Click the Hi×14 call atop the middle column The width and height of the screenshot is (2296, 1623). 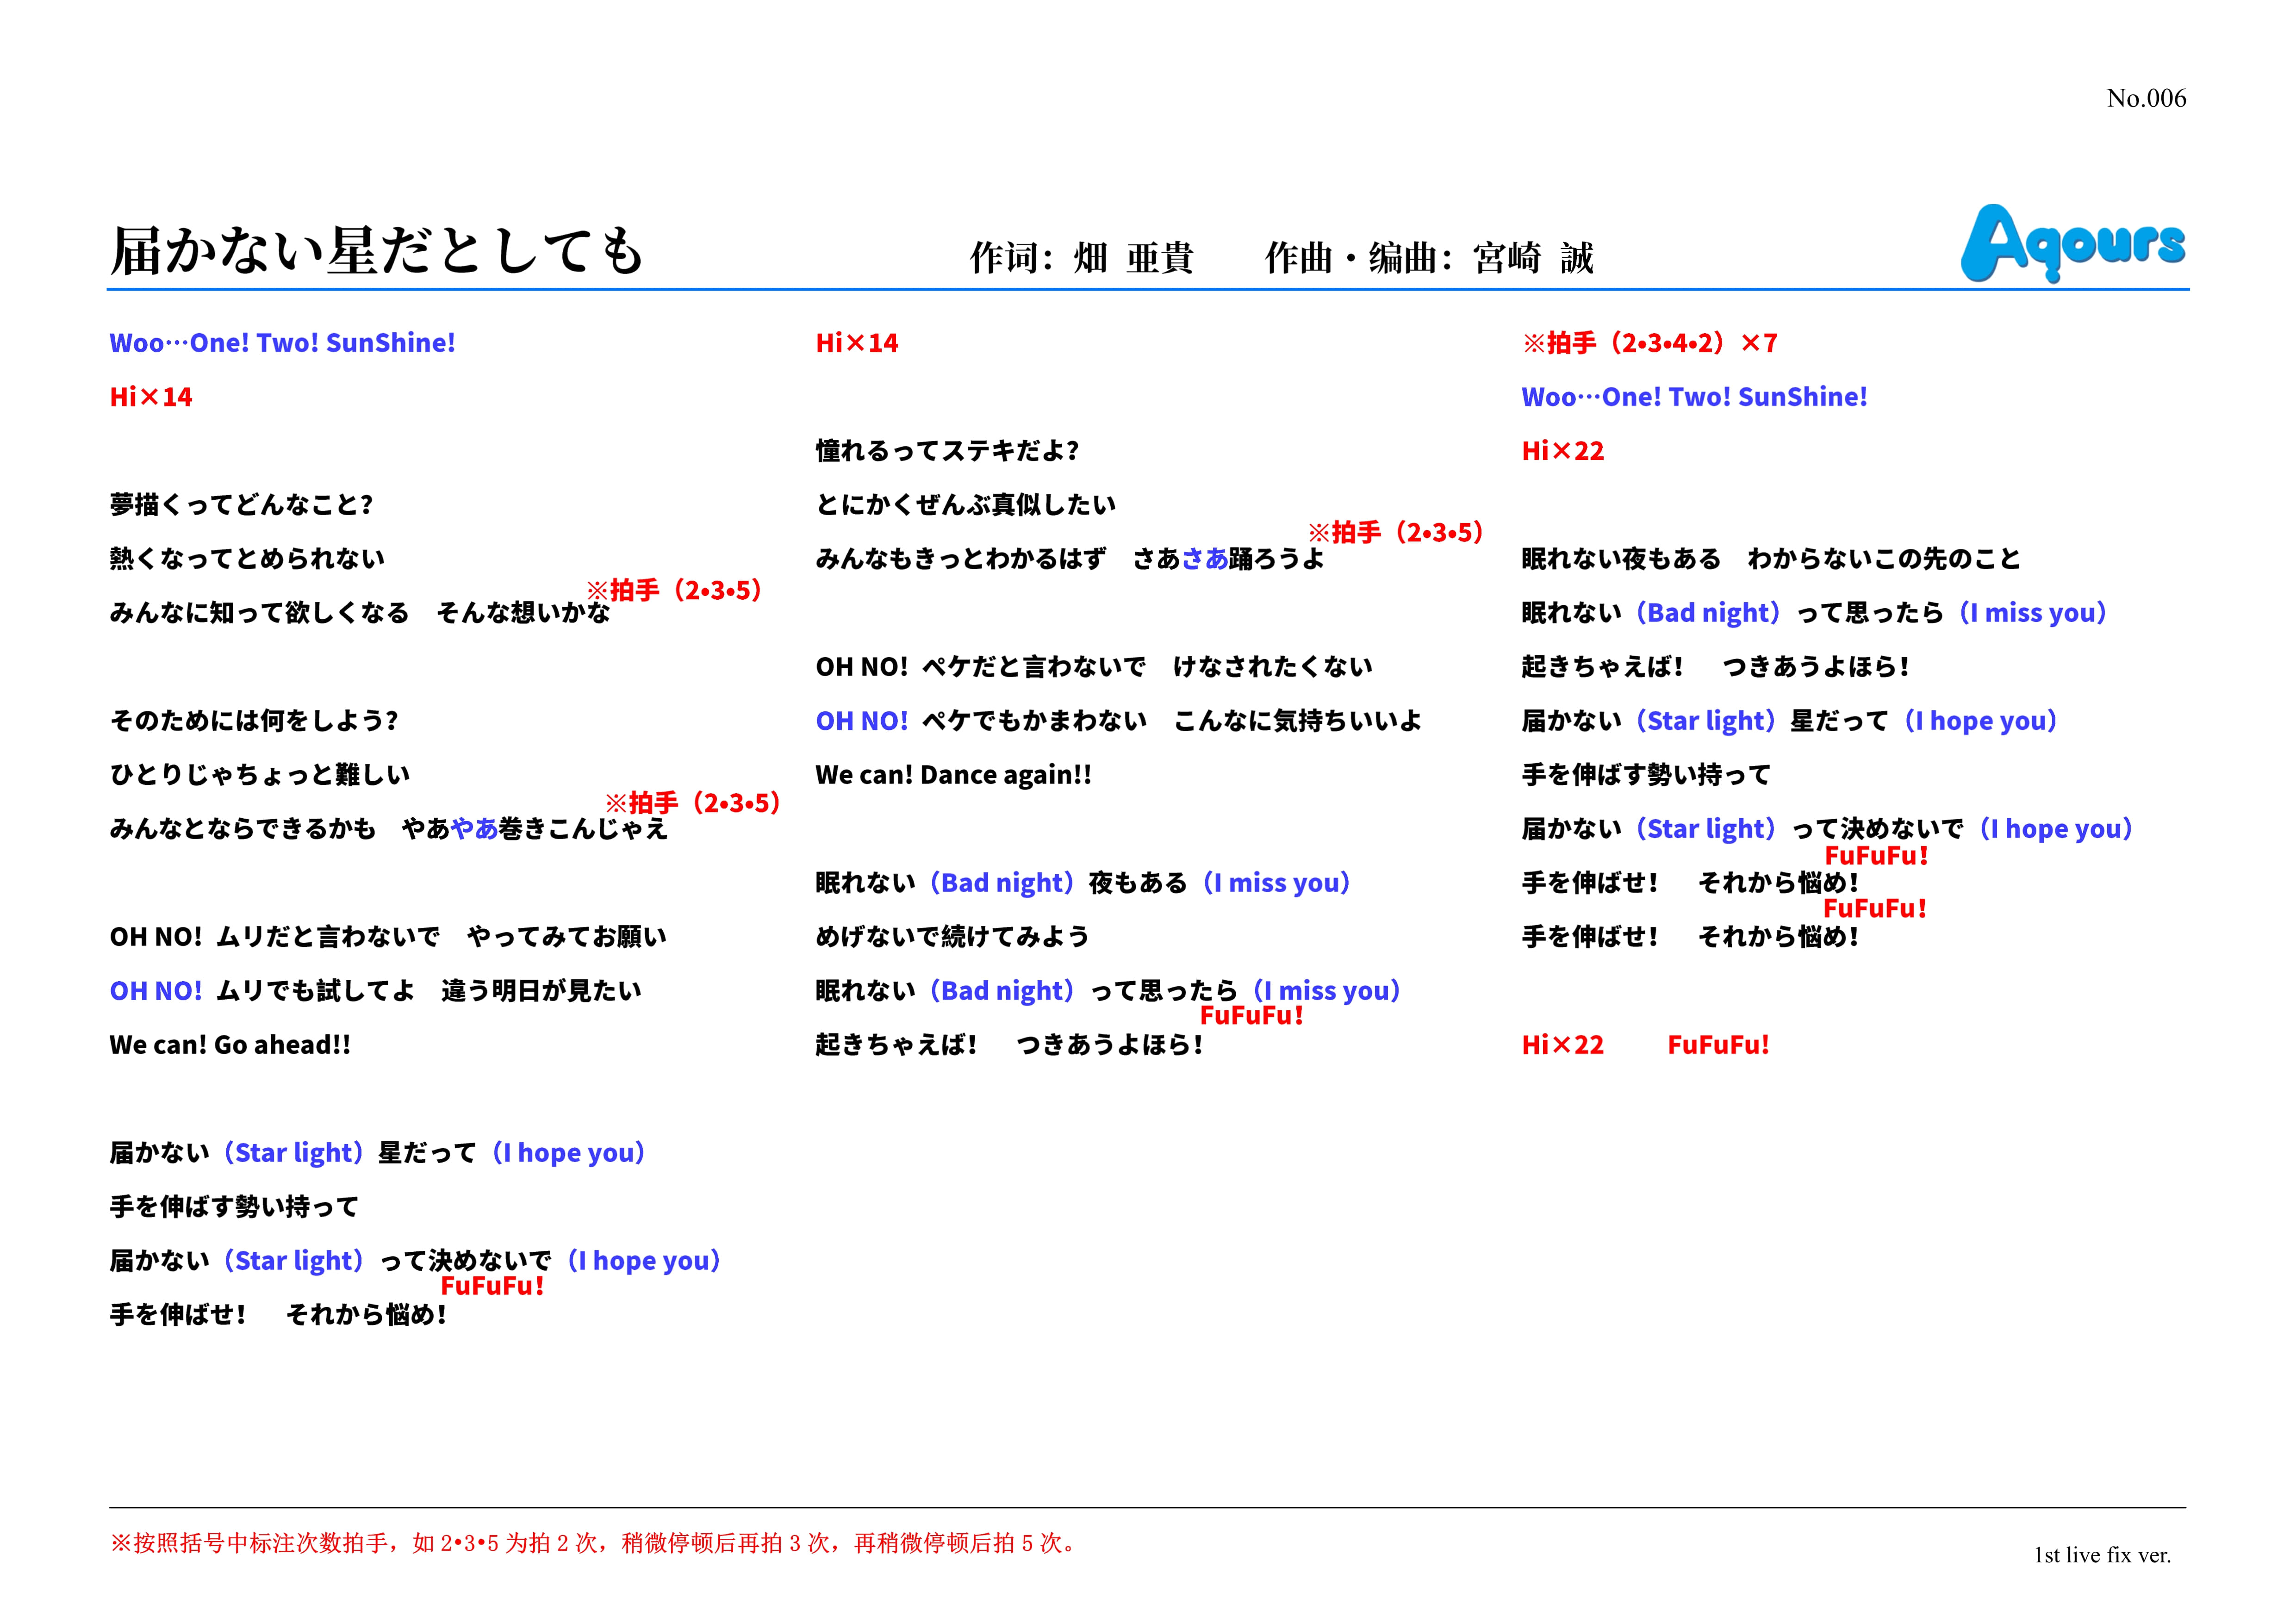tap(857, 343)
